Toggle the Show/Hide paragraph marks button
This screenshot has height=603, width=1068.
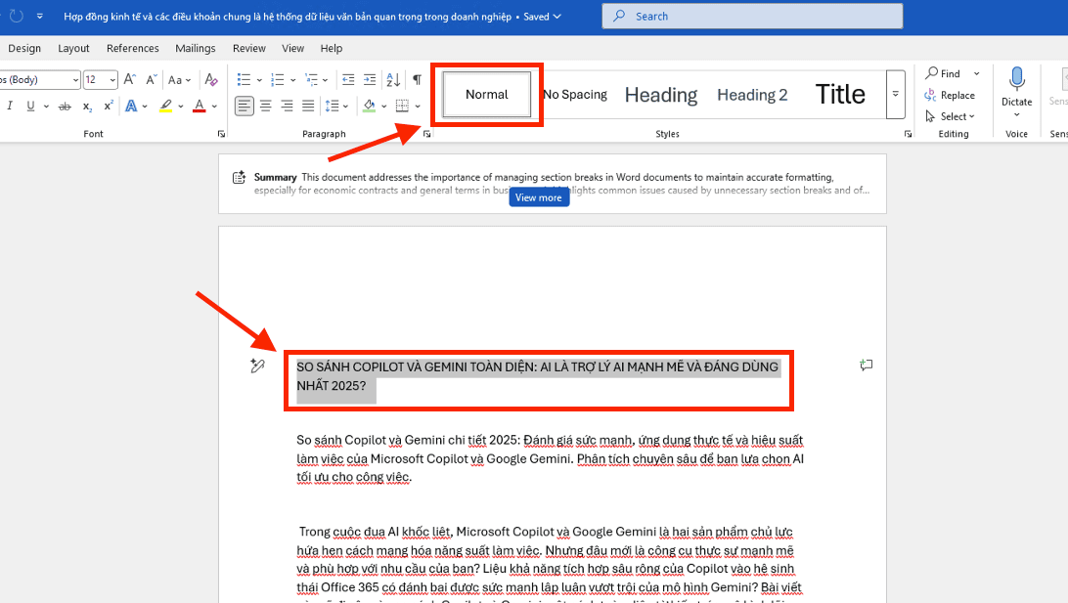pyautogui.click(x=417, y=80)
